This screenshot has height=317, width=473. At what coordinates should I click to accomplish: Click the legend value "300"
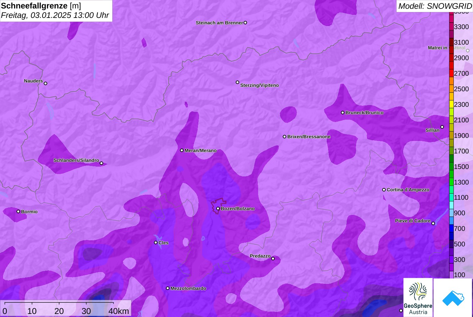coord(459,260)
